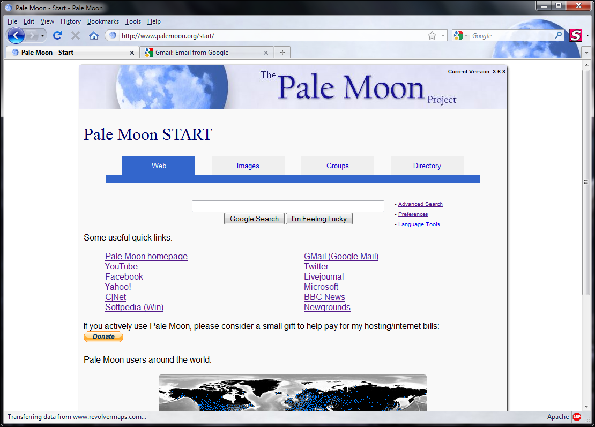Open the Microsoft quick link
The image size is (595, 427).
coord(321,287)
